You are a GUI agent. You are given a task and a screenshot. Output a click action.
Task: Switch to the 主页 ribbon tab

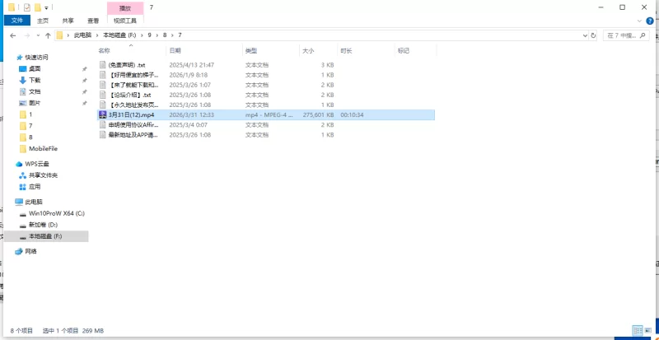pos(43,21)
